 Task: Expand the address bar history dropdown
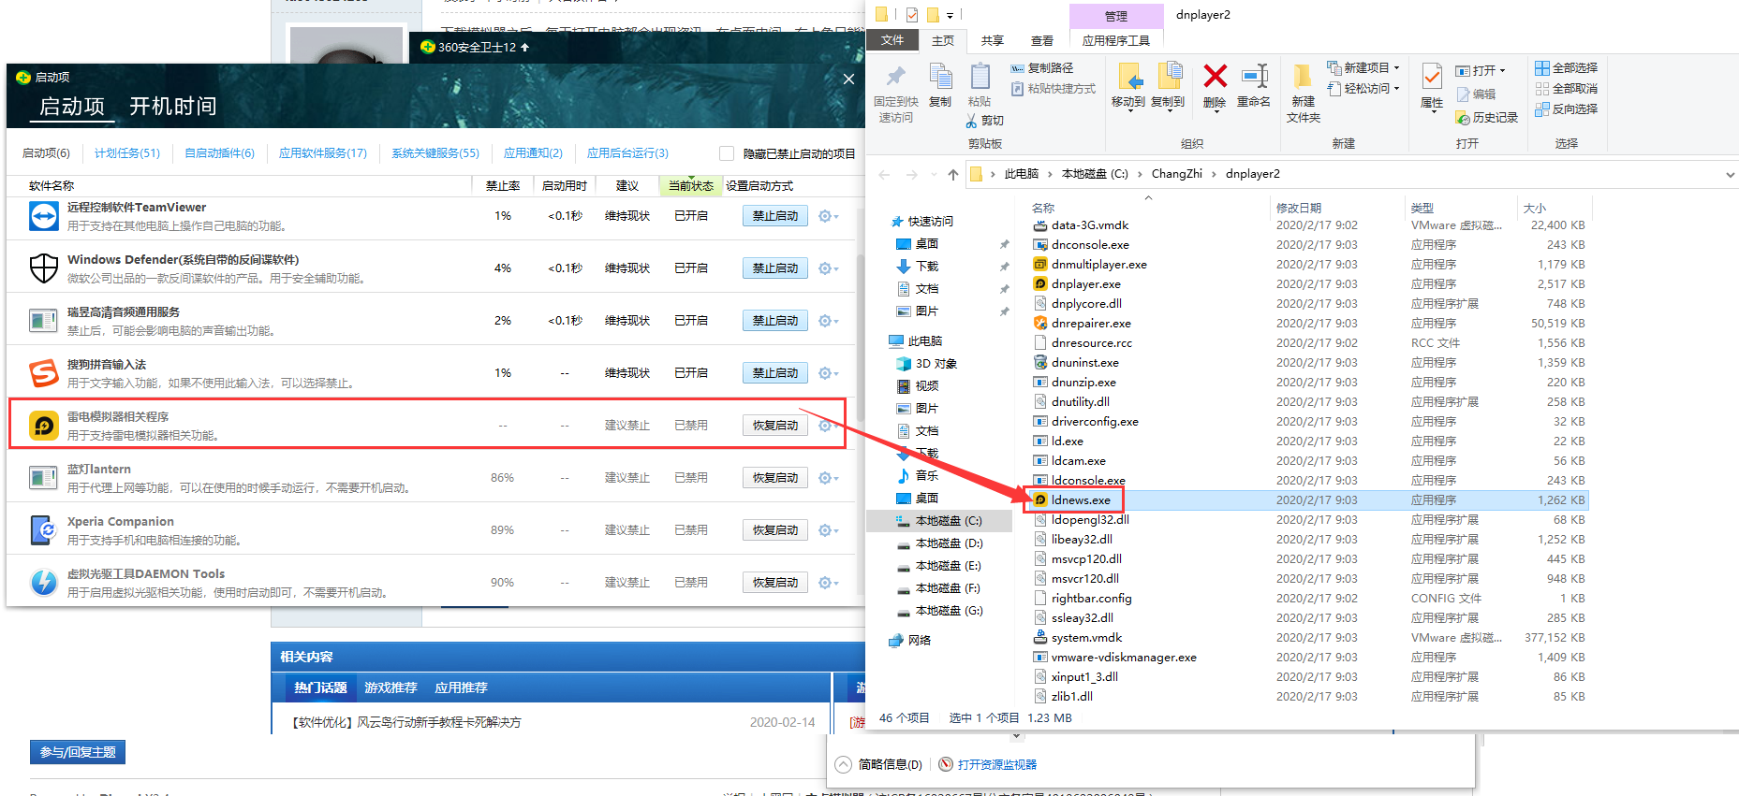[x=1729, y=174]
